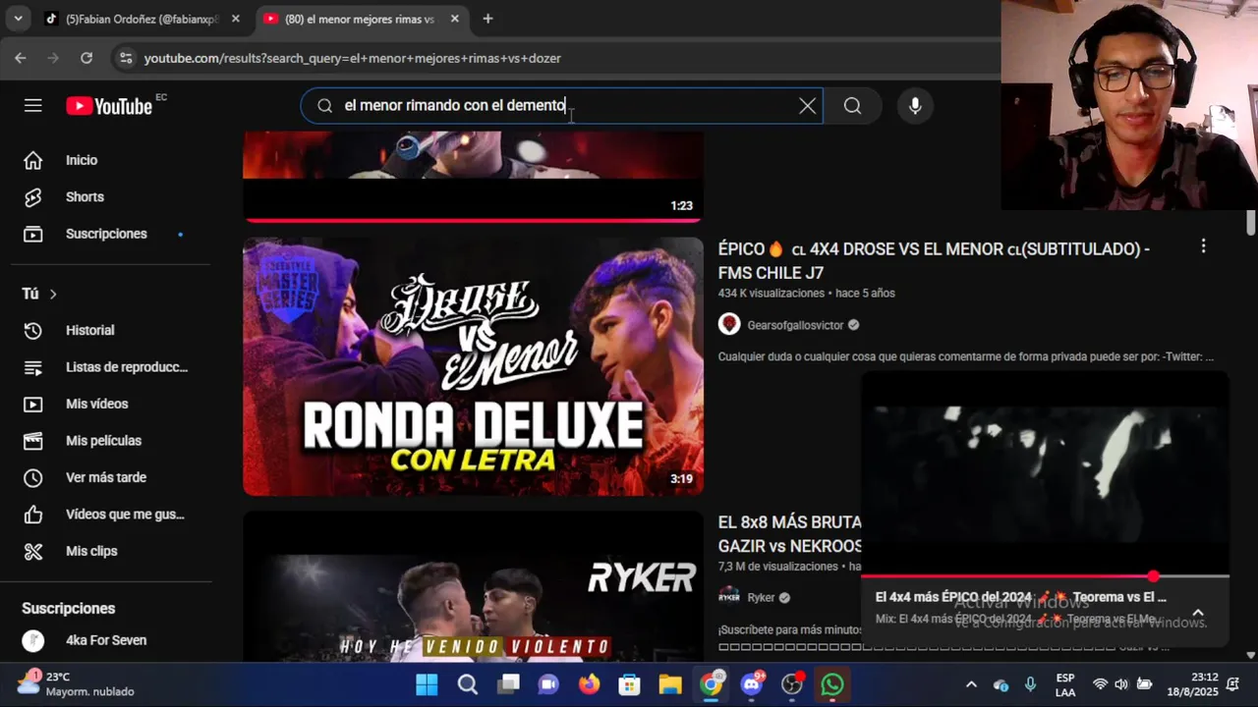Open the three-dot menu for Drose video
The height and width of the screenshot is (707, 1258).
[x=1203, y=247]
